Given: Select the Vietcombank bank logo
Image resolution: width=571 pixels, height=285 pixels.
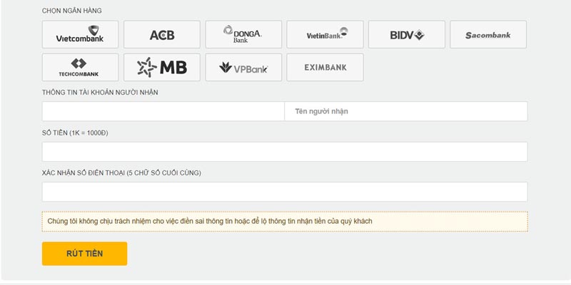Looking at the screenshot, I should point(81,34).
